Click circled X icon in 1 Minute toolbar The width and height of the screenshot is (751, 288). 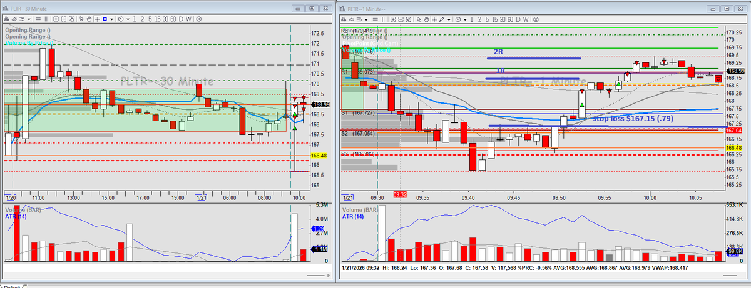536,19
